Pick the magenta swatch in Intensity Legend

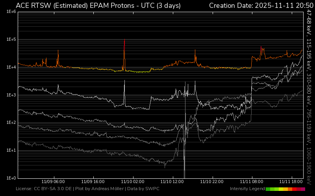tap(303, 189)
